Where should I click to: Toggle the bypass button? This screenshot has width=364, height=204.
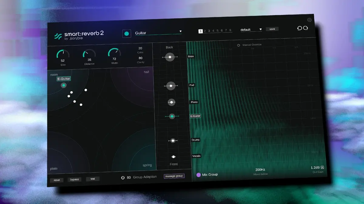(x=74, y=179)
